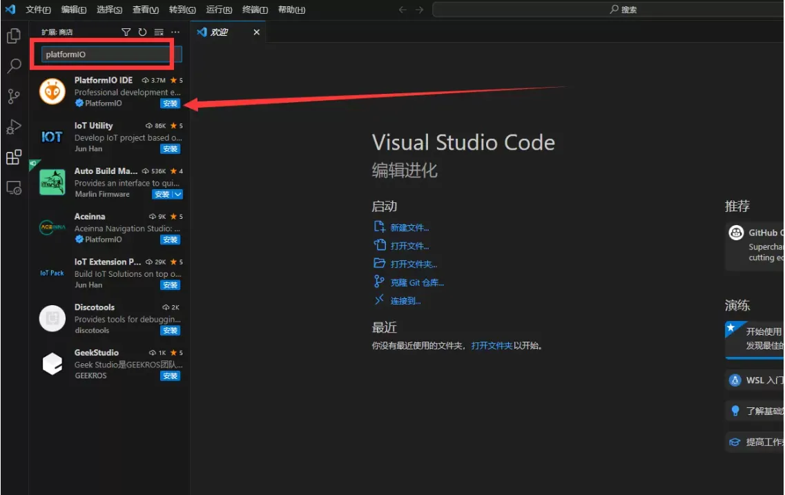Select the Discotools extension entry
Image resolution: width=785 pixels, height=495 pixels.
point(110,318)
